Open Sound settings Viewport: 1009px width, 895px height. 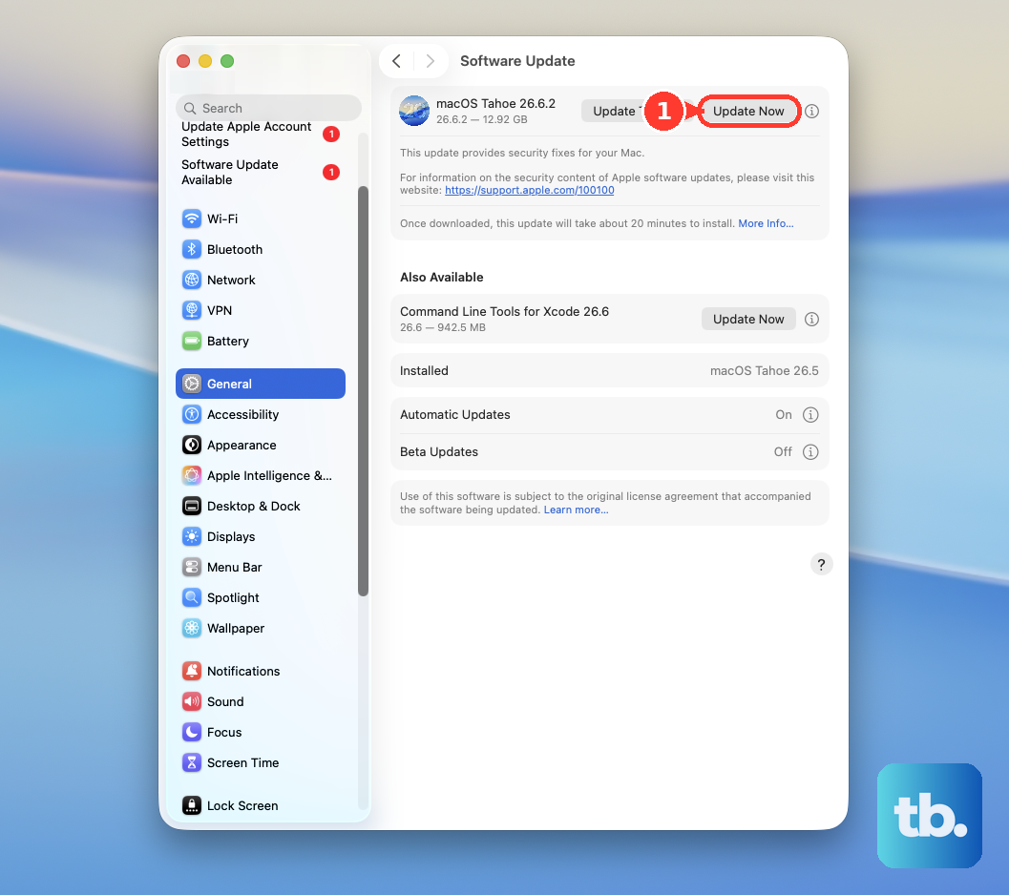click(x=260, y=701)
